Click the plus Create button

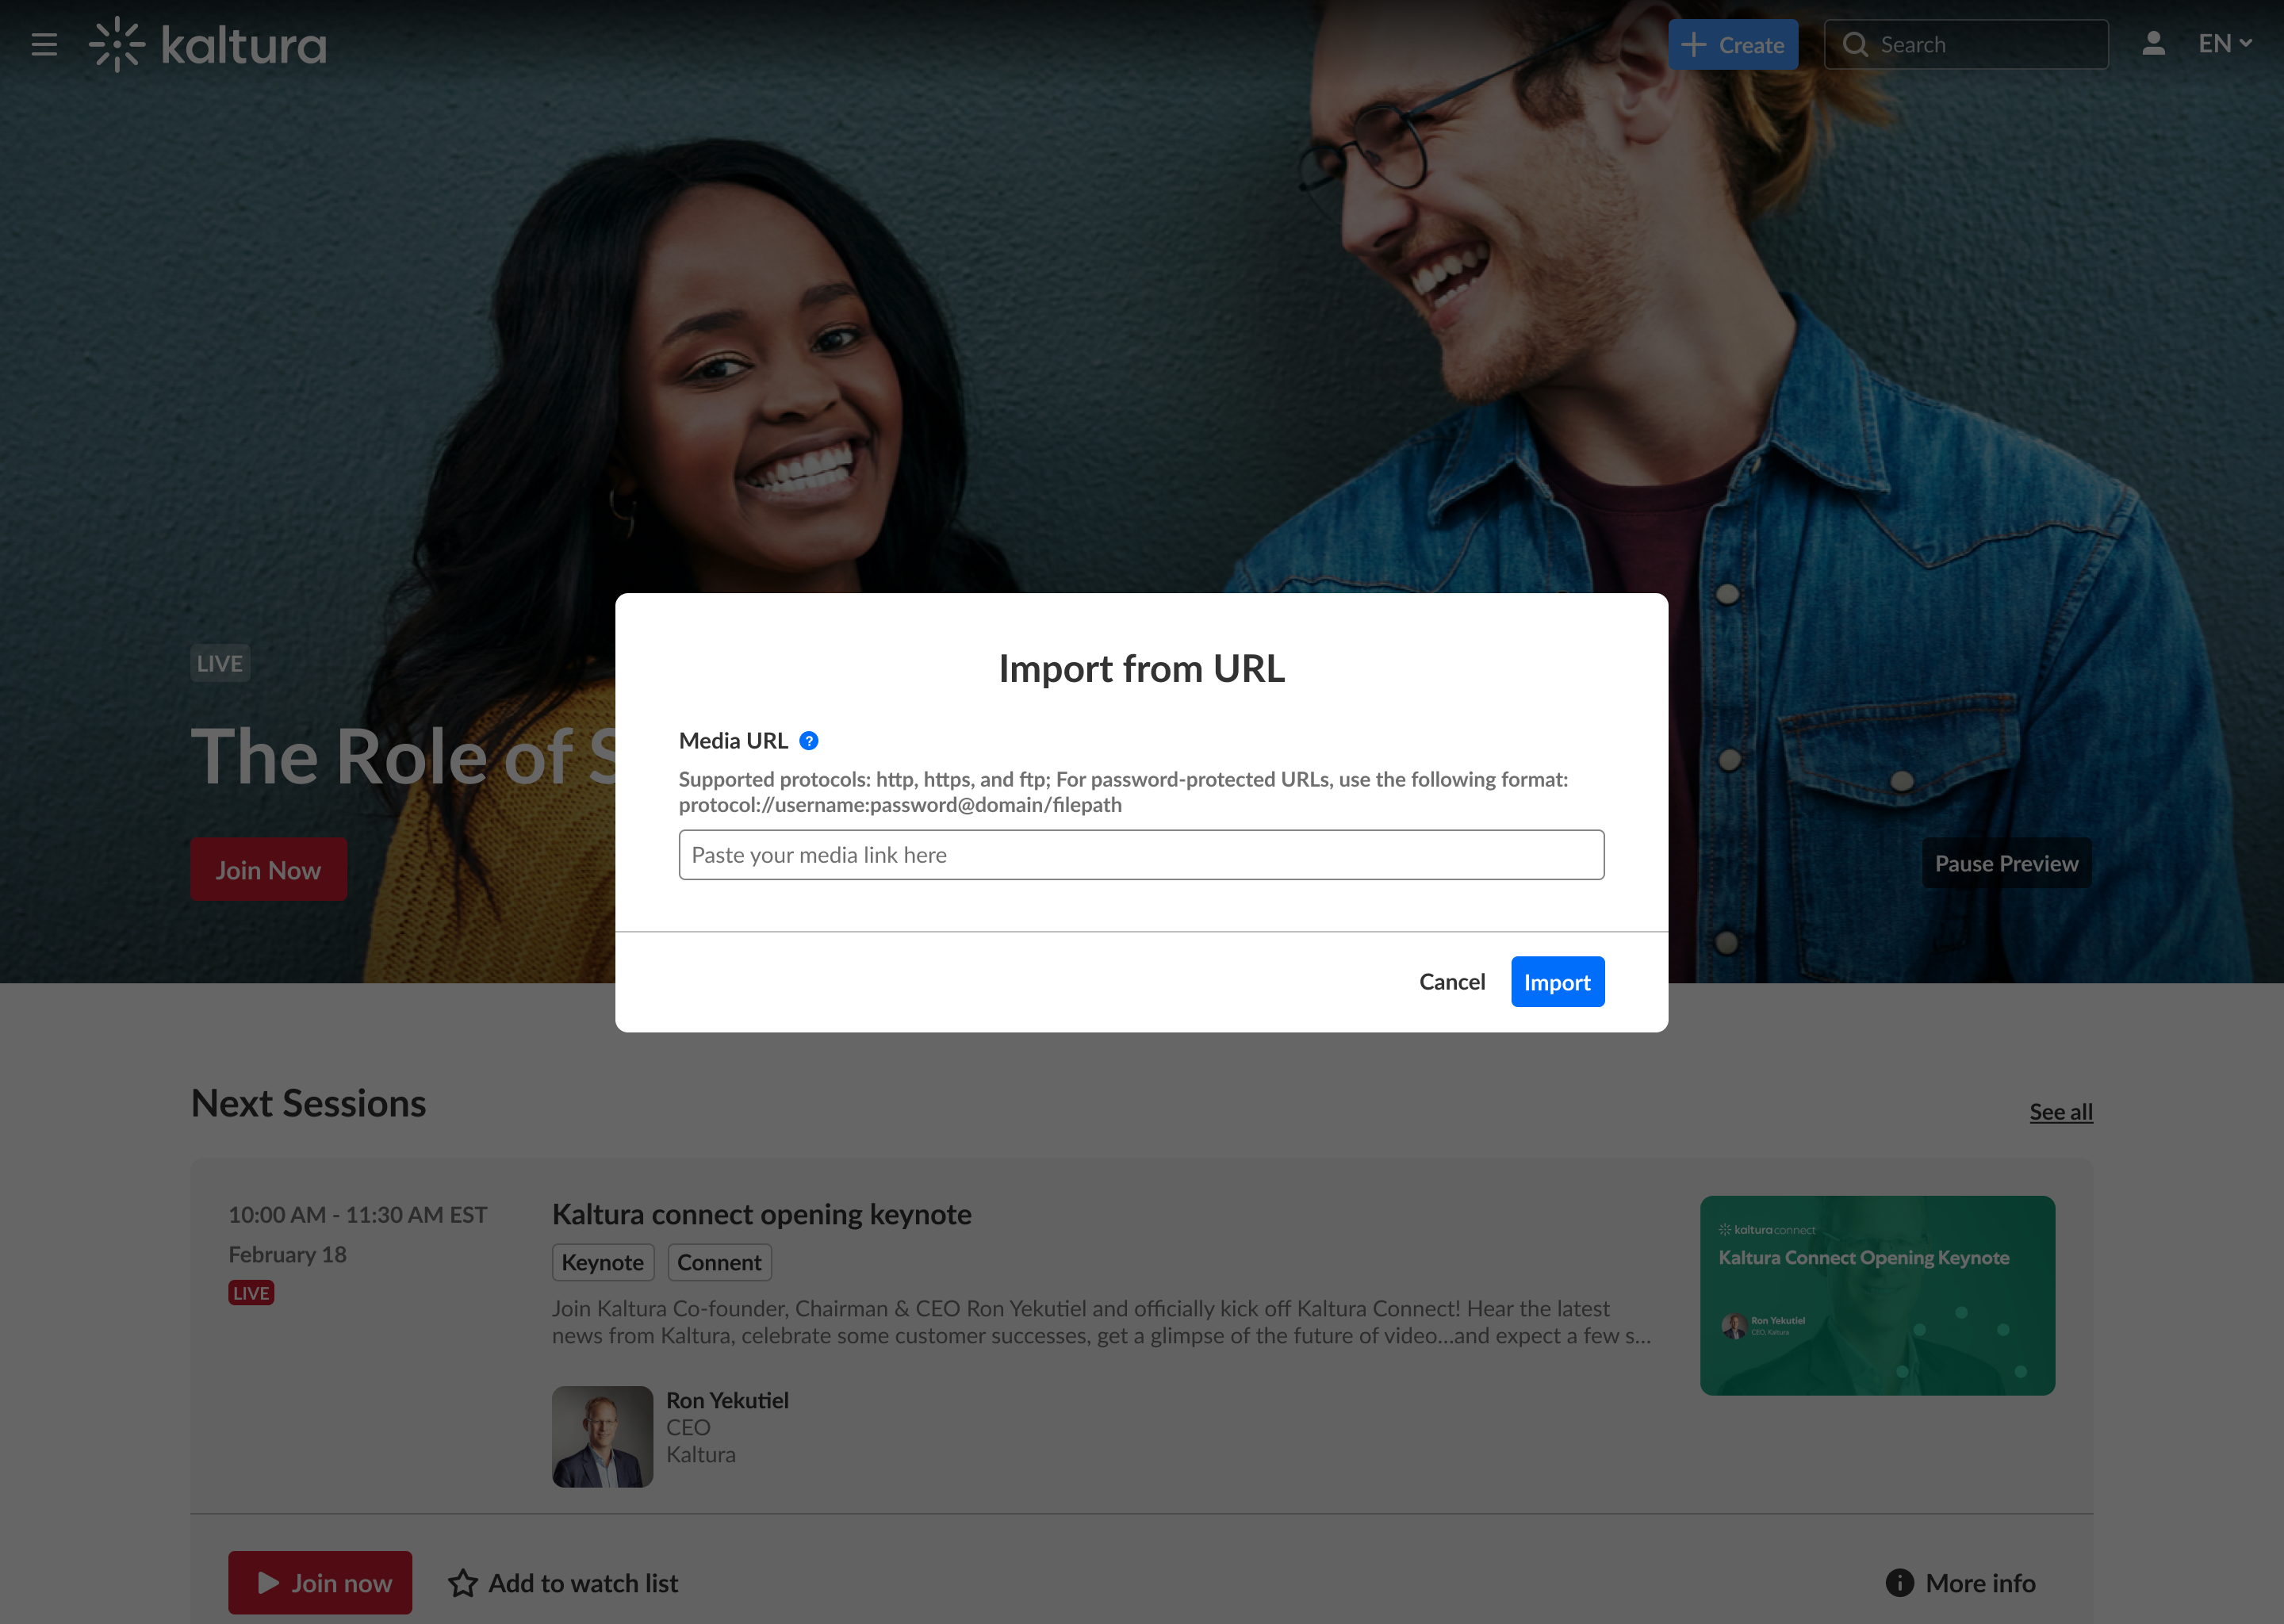click(1732, 45)
